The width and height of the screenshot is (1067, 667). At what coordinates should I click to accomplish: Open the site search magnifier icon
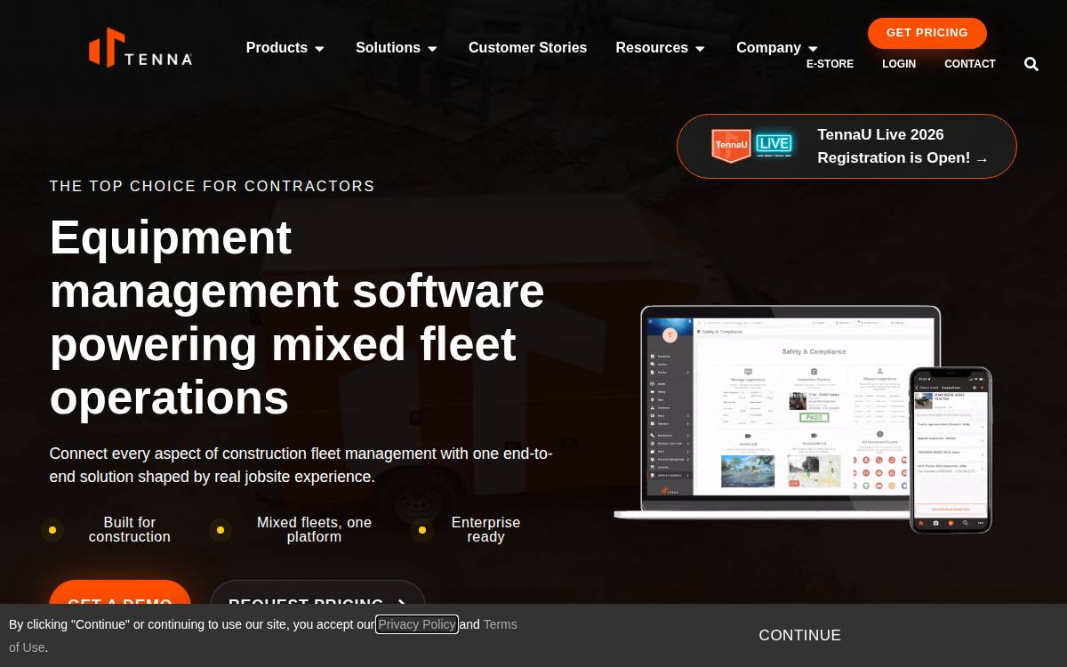(x=1031, y=64)
